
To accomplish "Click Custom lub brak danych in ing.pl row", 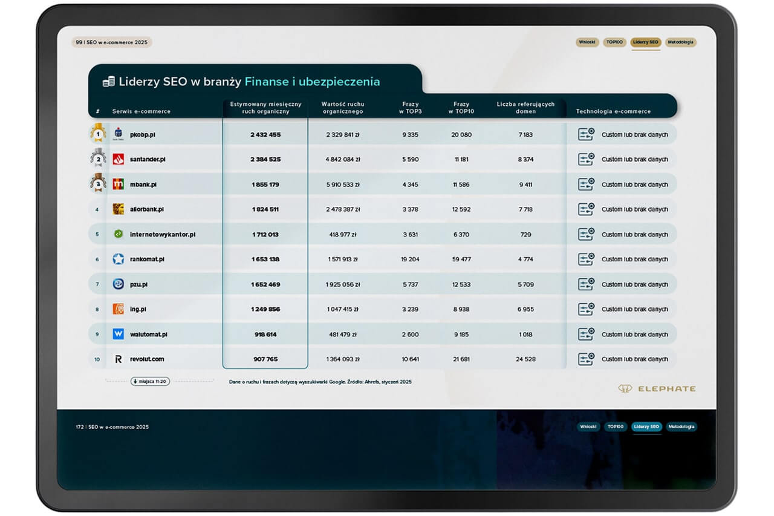I will tap(634, 309).
